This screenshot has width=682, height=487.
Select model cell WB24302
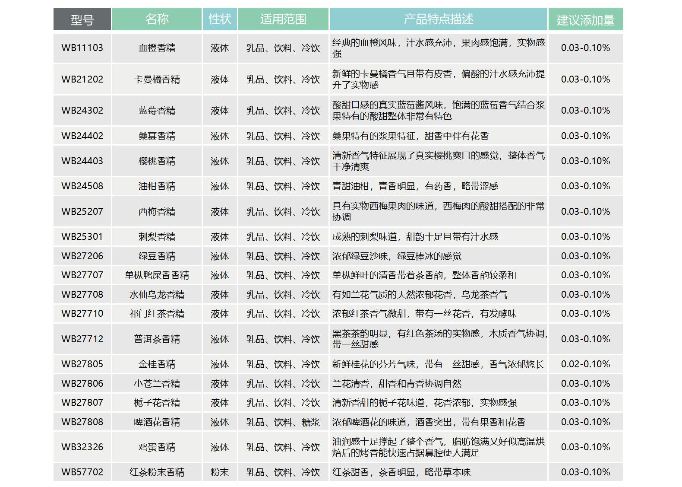point(82,111)
